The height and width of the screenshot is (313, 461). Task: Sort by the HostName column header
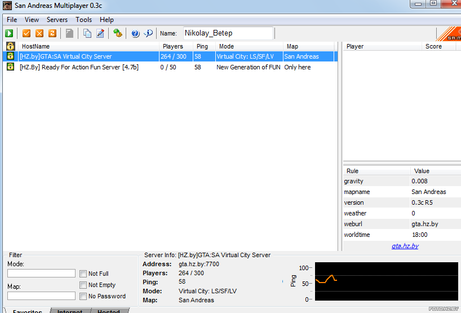coord(88,46)
